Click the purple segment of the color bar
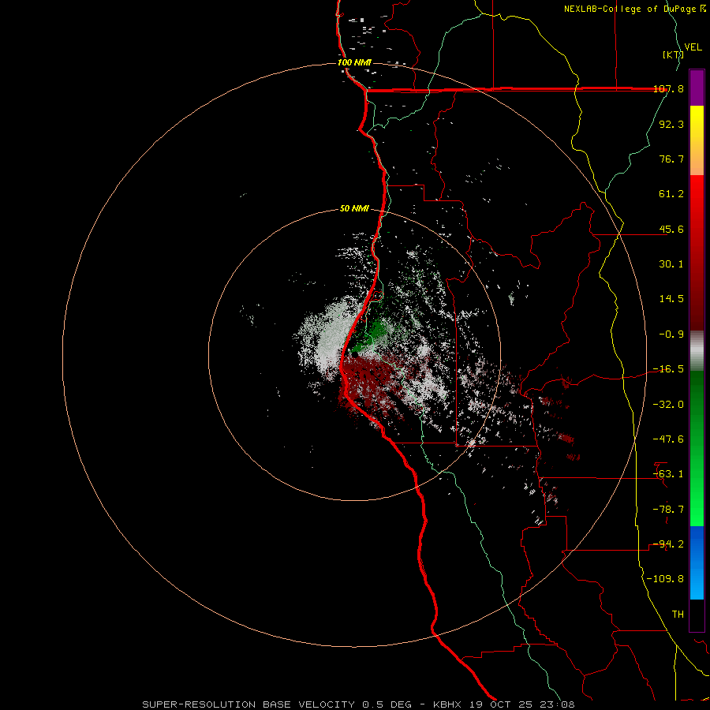This screenshot has height=710, width=710. (x=697, y=88)
